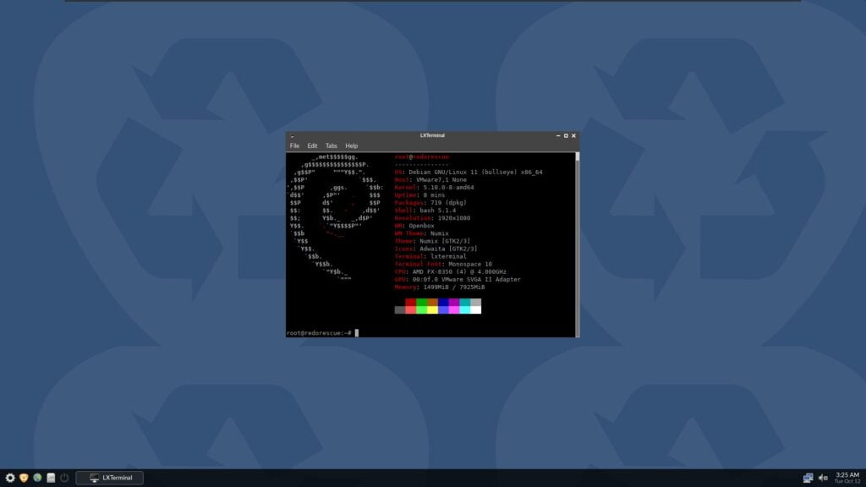Click the "lxterminal" terminal value
866x487 pixels.
[x=448, y=256]
